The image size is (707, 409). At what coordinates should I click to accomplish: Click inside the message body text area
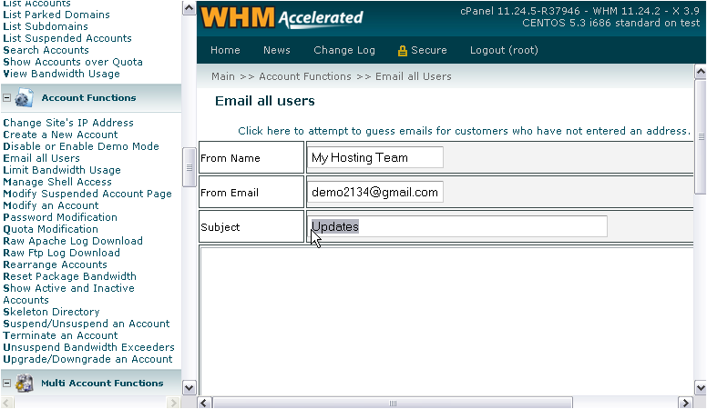(446, 321)
